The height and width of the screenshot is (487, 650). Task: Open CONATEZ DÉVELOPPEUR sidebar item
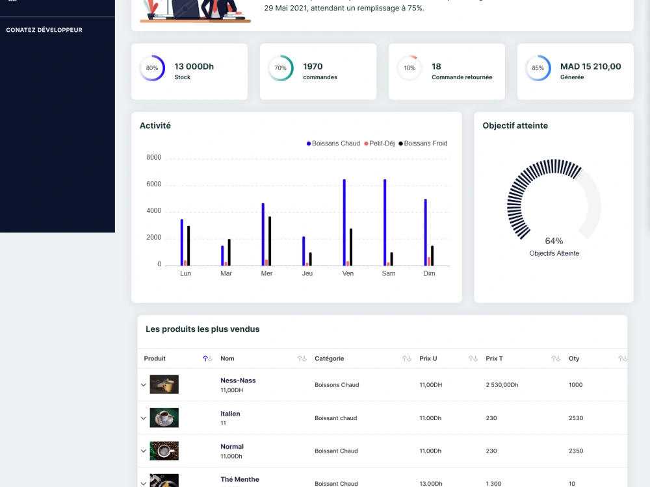tap(44, 30)
